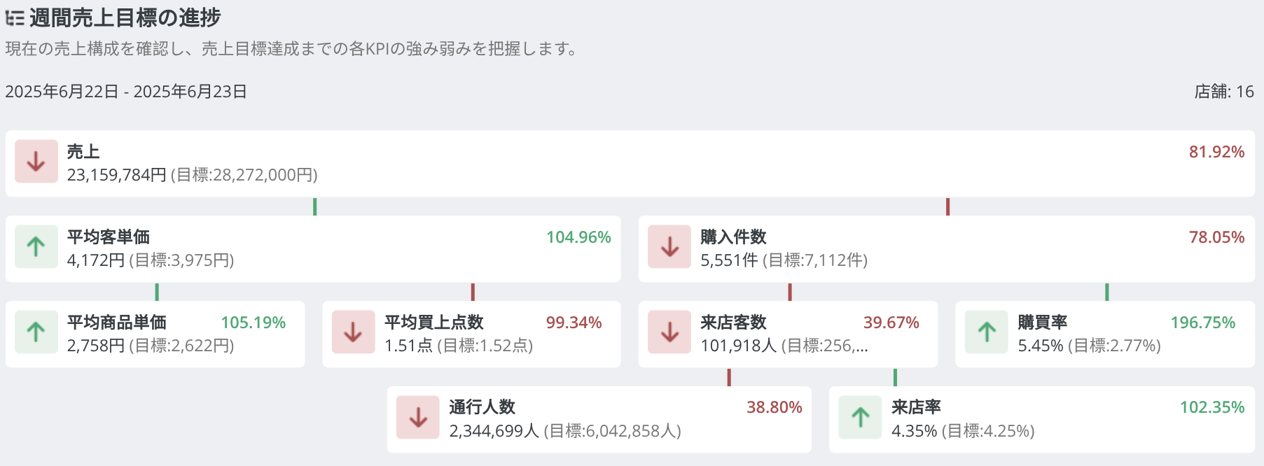The width and height of the screenshot is (1264, 466).
Task: Click the red down-arrow icon for 通行人数
Action: 418,418
